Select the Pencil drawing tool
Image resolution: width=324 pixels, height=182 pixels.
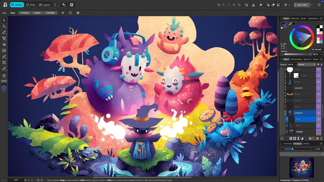click(x=4, y=32)
